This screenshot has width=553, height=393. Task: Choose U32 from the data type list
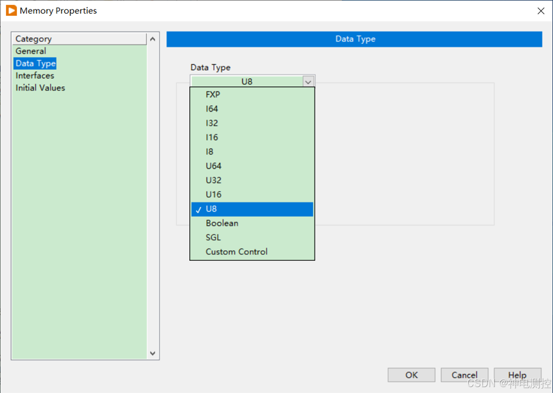[x=252, y=180]
